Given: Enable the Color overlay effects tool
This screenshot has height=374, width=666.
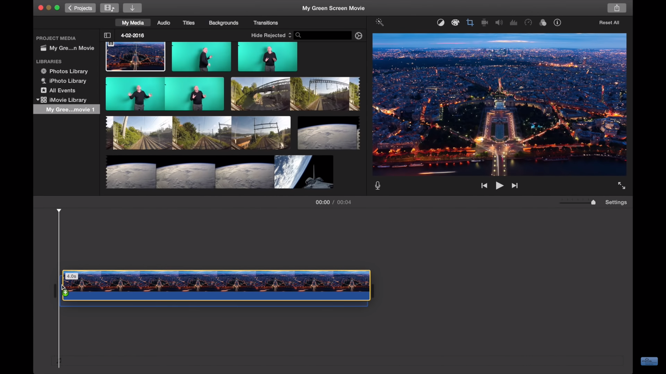Looking at the screenshot, I should 543,22.
